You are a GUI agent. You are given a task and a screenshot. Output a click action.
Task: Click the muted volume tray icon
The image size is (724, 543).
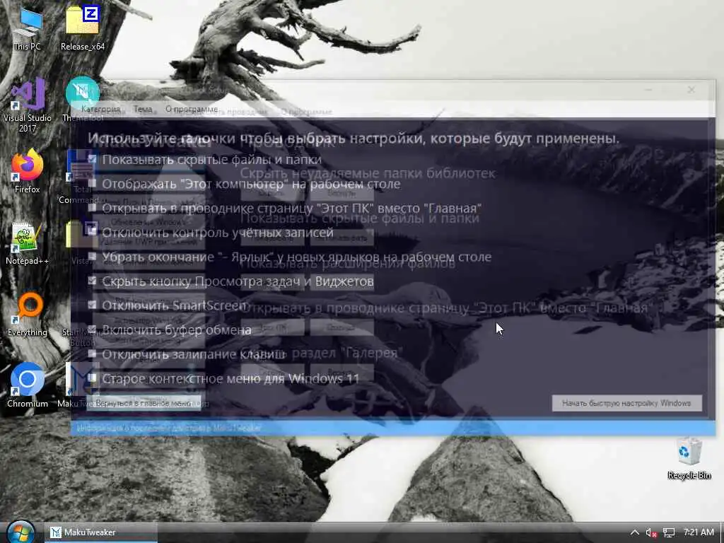[651, 532]
